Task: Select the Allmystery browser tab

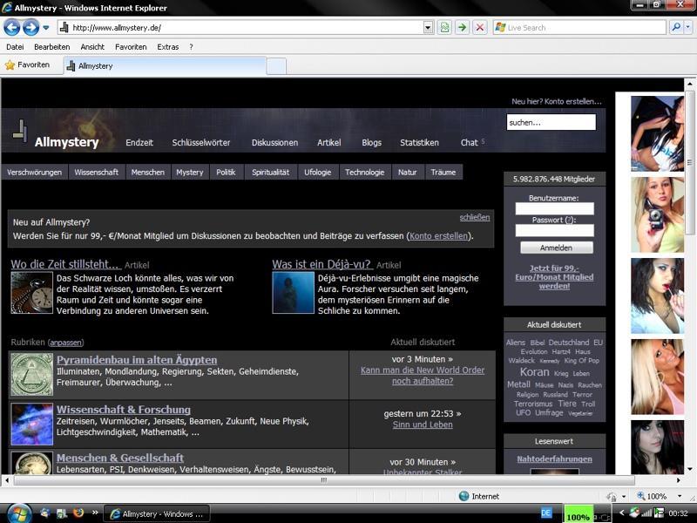Action: click(165, 66)
